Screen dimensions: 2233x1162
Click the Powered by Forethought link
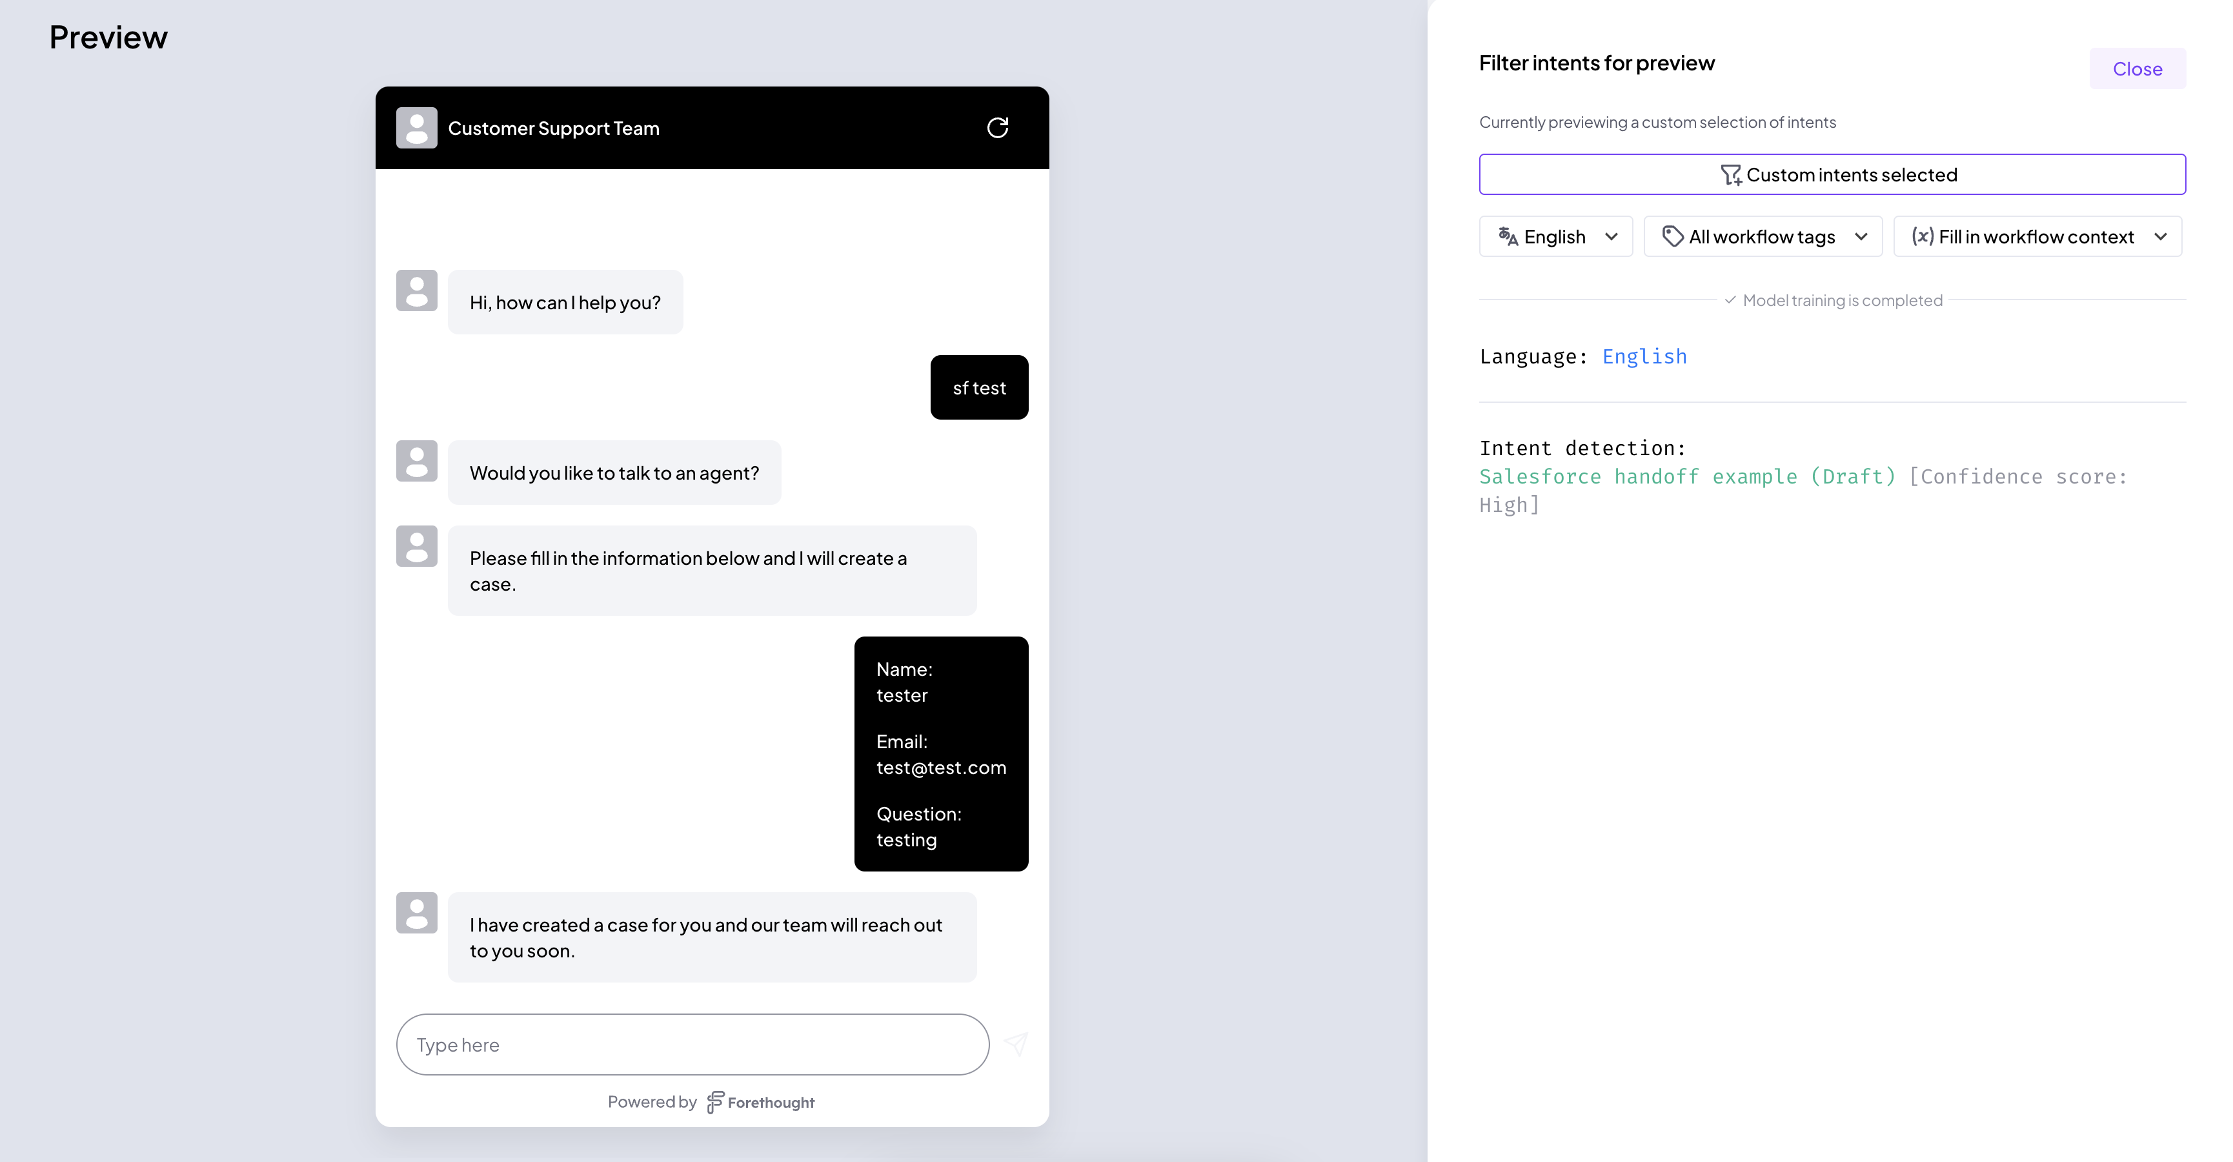pyautogui.click(x=712, y=1102)
